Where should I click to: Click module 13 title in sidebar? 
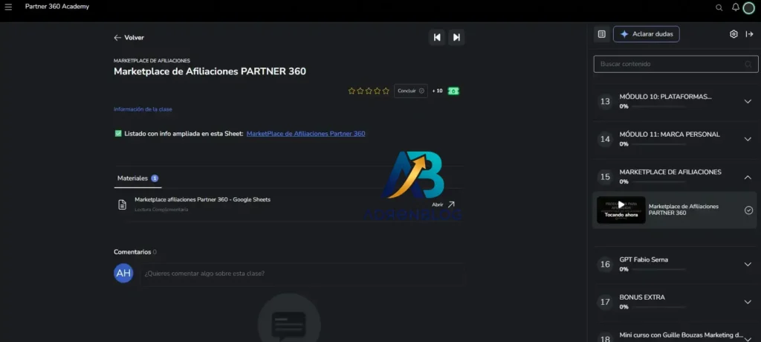[665, 97]
